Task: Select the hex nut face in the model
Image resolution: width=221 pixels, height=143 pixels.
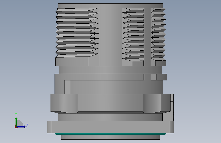Action: click(x=111, y=103)
